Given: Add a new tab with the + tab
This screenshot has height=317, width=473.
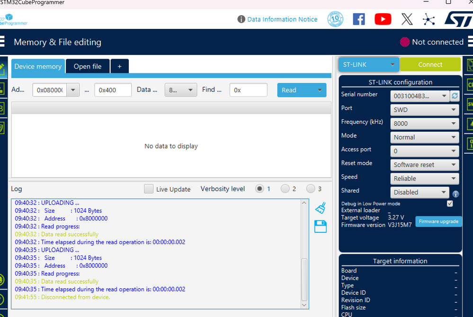Looking at the screenshot, I should (119, 66).
